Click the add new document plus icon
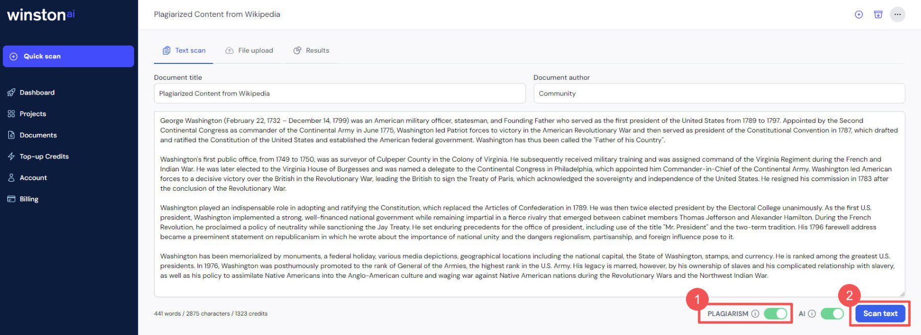The width and height of the screenshot is (921, 335). pos(859,14)
